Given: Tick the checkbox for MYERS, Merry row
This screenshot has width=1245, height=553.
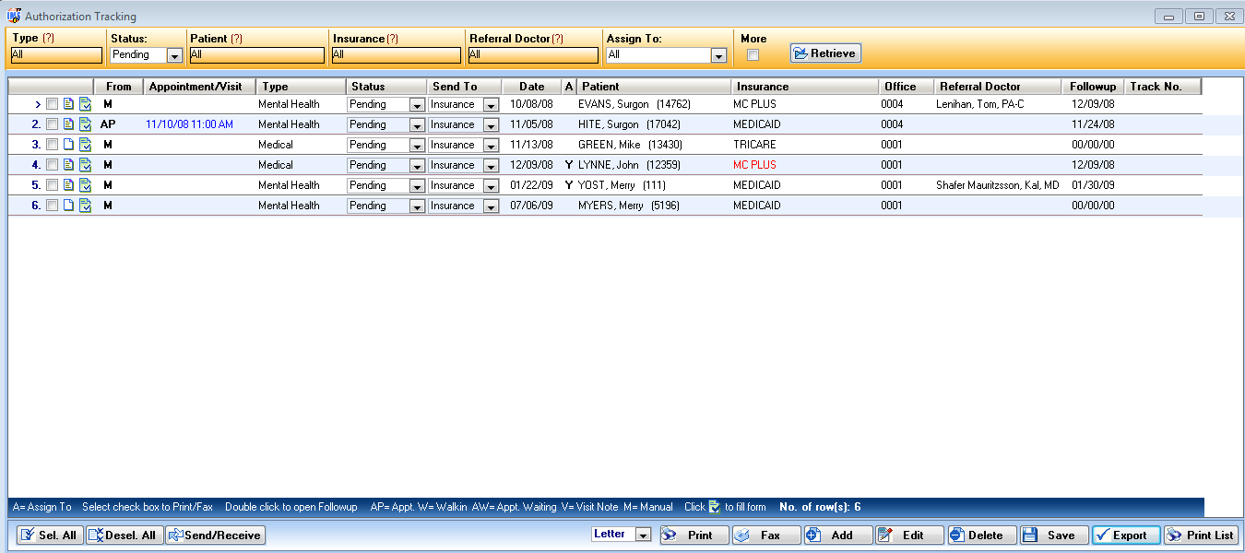Looking at the screenshot, I should tap(52, 206).
